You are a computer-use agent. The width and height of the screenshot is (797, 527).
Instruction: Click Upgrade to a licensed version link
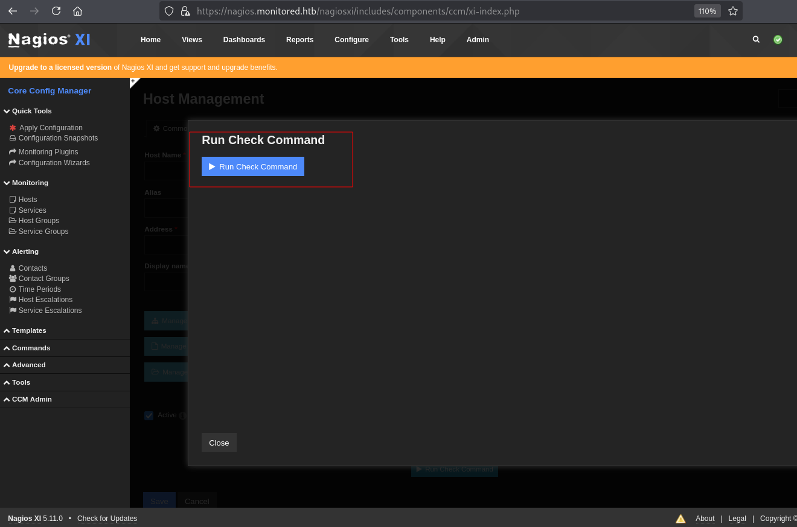point(60,68)
